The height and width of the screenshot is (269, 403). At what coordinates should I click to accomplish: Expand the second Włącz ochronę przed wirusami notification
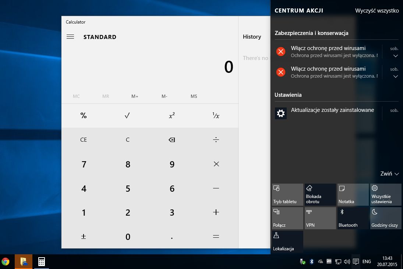coord(396,76)
